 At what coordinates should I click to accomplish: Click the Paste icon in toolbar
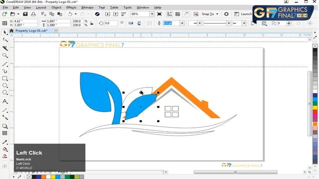point(60,14)
